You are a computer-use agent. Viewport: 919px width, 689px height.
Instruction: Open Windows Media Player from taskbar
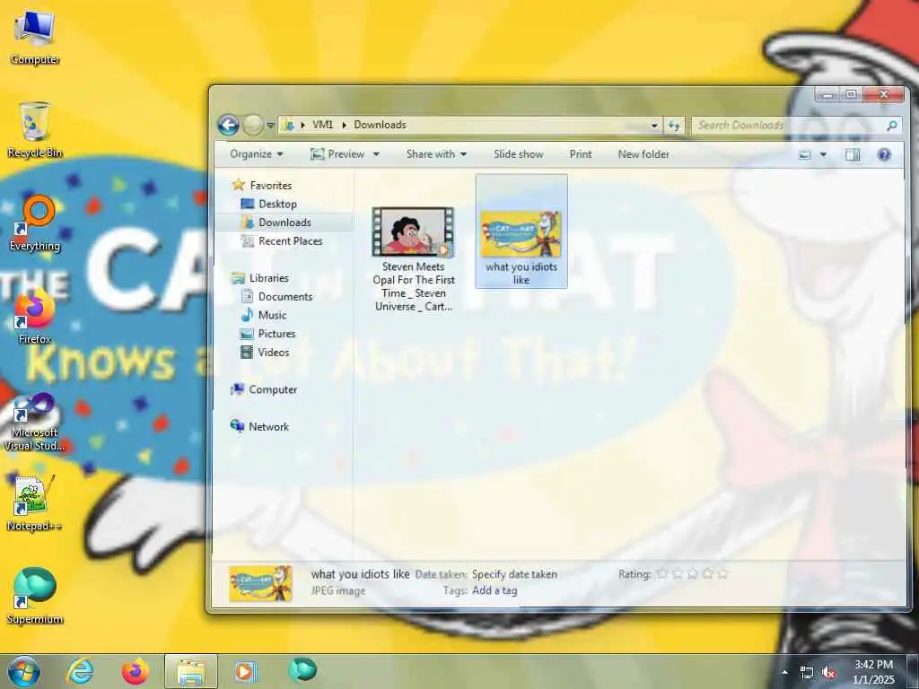246,671
